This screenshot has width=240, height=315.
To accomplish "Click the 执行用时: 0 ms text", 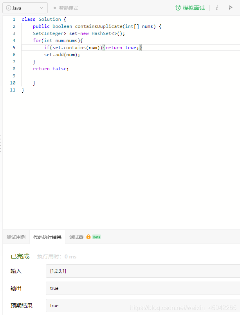I will coord(57,256).
